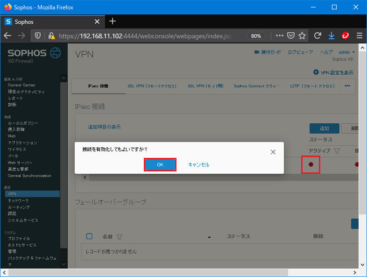
Task: Toggle the red アクティブ status indicator
Action: 311,164
